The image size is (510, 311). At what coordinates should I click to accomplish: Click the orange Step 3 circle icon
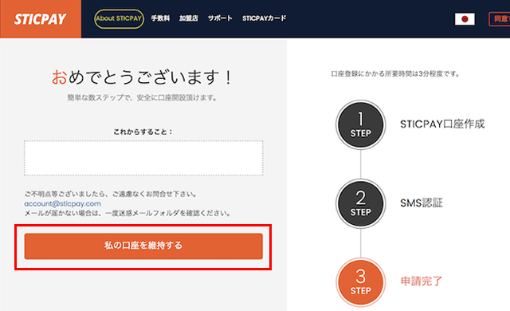tap(360, 282)
